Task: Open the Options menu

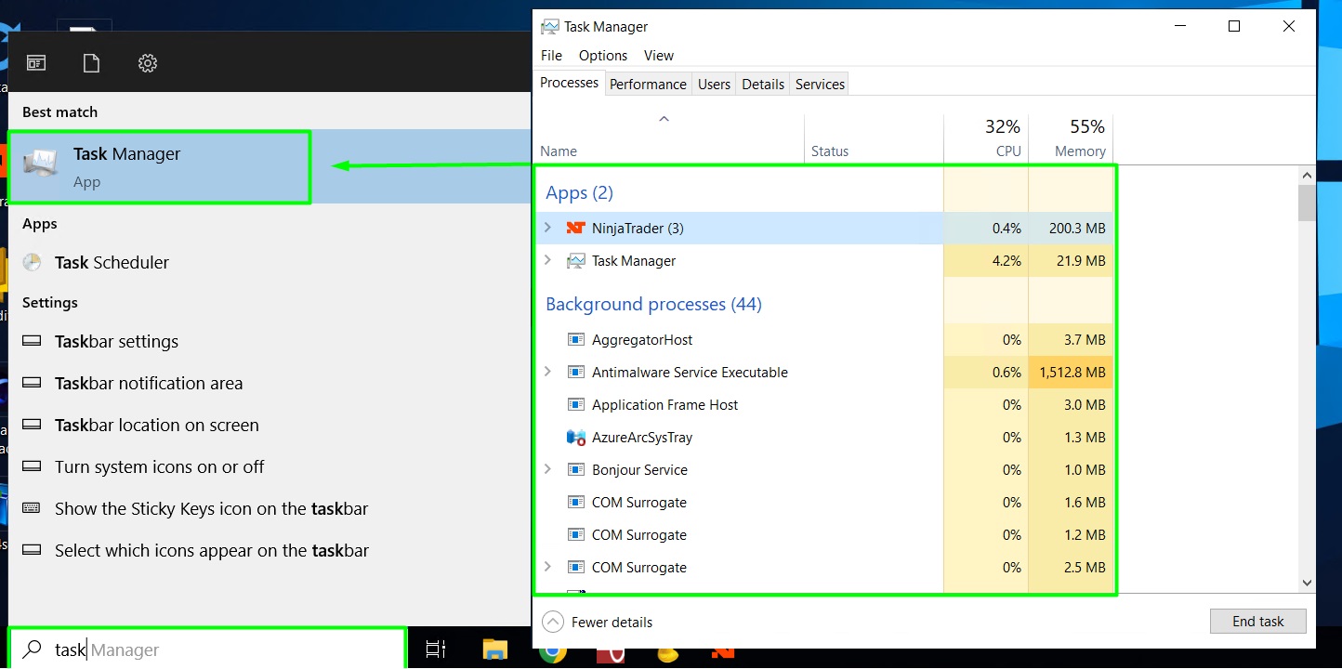Action: pyautogui.click(x=603, y=55)
